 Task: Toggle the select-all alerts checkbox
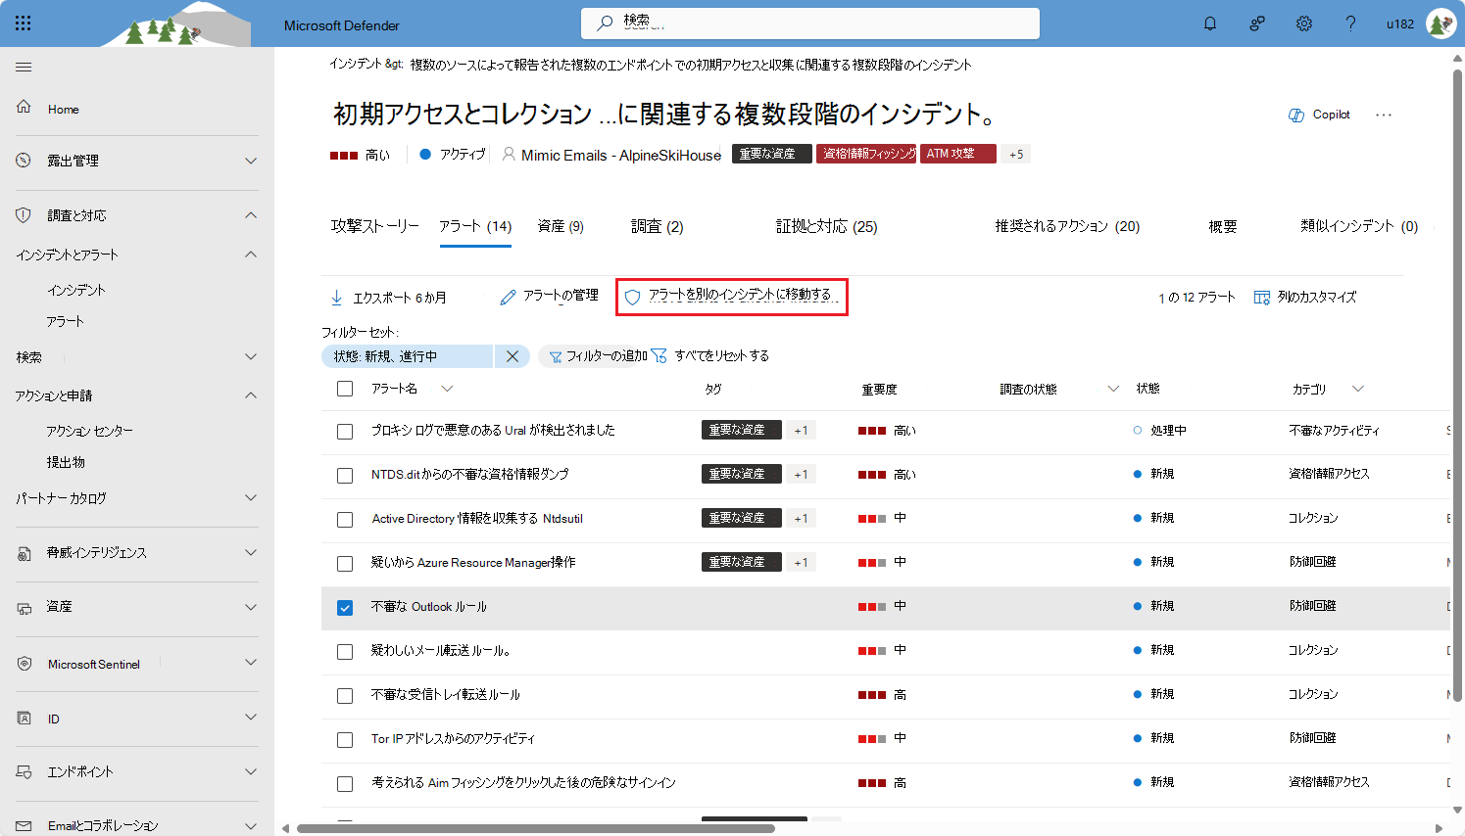(x=345, y=389)
